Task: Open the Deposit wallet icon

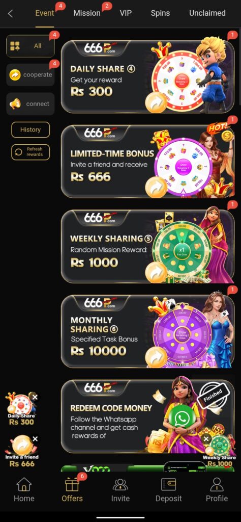Action: 168,484
